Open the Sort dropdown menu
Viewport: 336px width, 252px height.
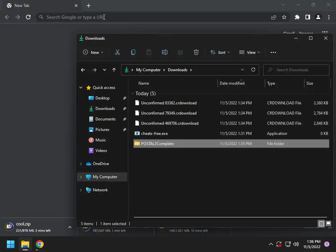pyautogui.click(x=220, y=52)
